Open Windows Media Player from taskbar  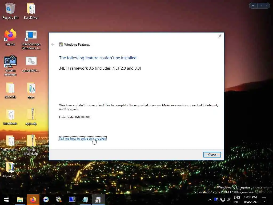pyautogui.click(x=46, y=200)
